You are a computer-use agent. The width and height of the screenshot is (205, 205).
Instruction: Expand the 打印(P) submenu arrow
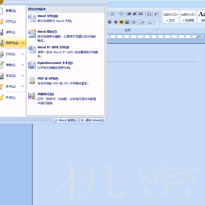point(23,54)
